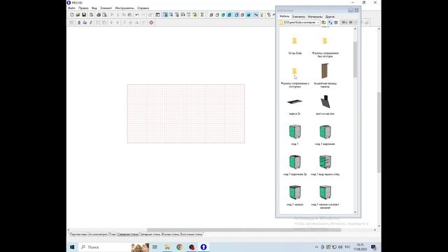The height and width of the screenshot is (252, 448).
Task: Save project with floppy disk icon
Action: 84,15
